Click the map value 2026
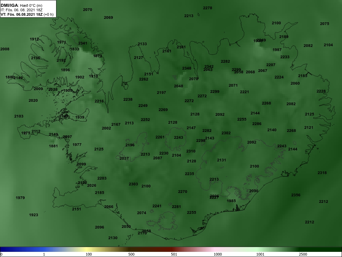The width and height of the screenshot is (342, 257). 92,185
